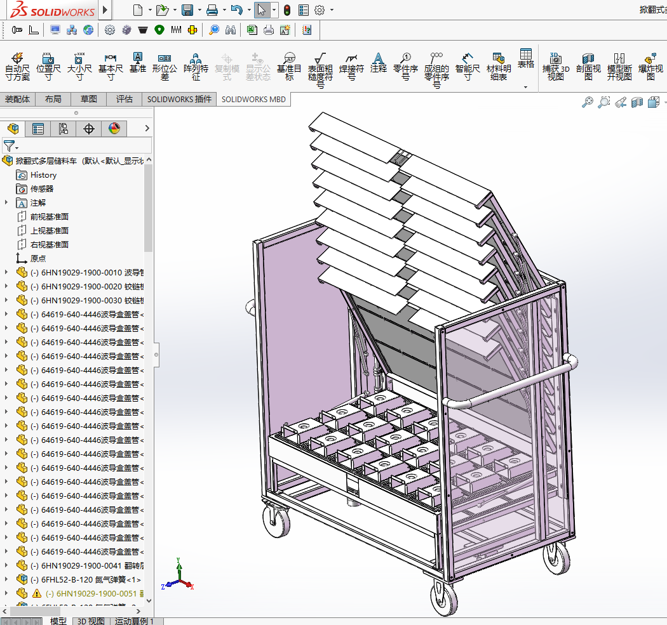Click Weld Symbol (焊接符号) tool
The height and width of the screenshot is (625, 667).
click(351, 67)
